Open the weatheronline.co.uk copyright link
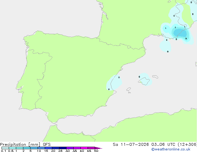Viewport: 197px width, 152px height. 171,149
